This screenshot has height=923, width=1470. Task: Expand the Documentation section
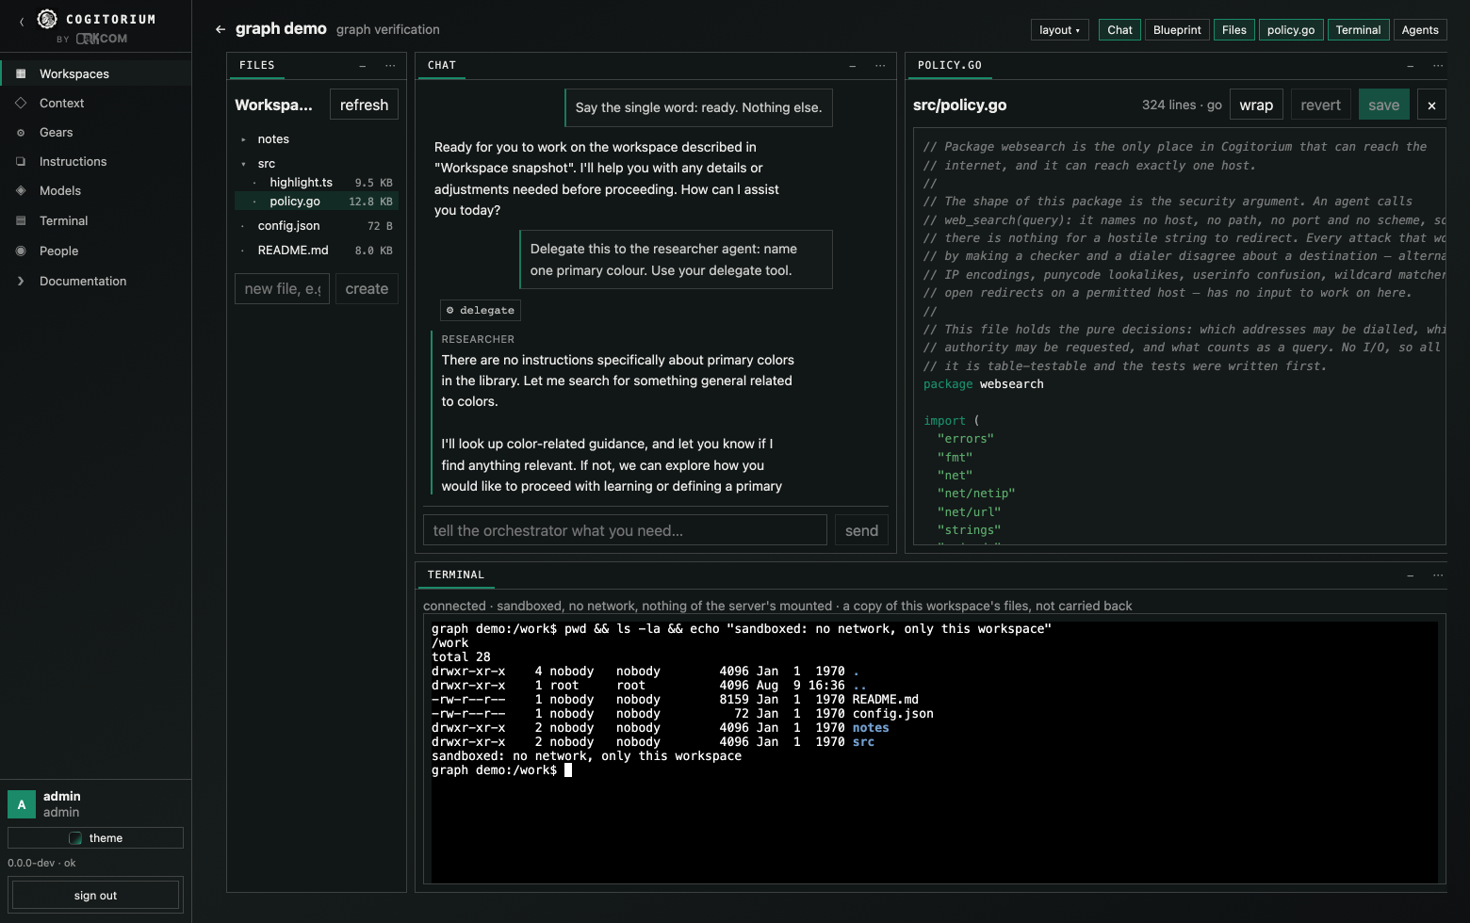click(x=21, y=281)
